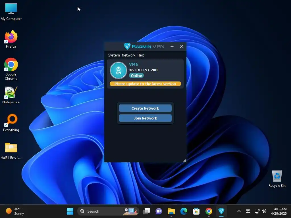Open the weather widget showing 46°F Sunny

15,211
